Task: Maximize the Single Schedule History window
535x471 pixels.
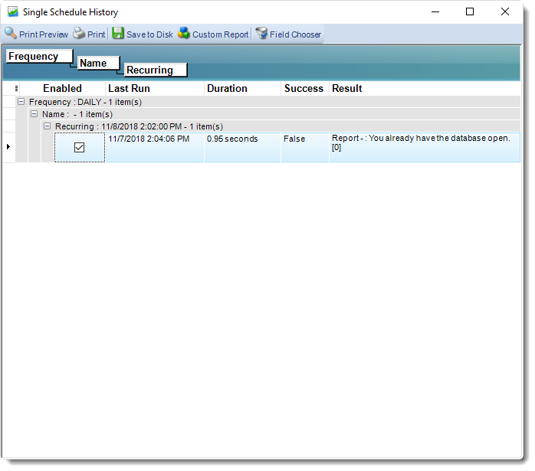Action: tap(470, 12)
